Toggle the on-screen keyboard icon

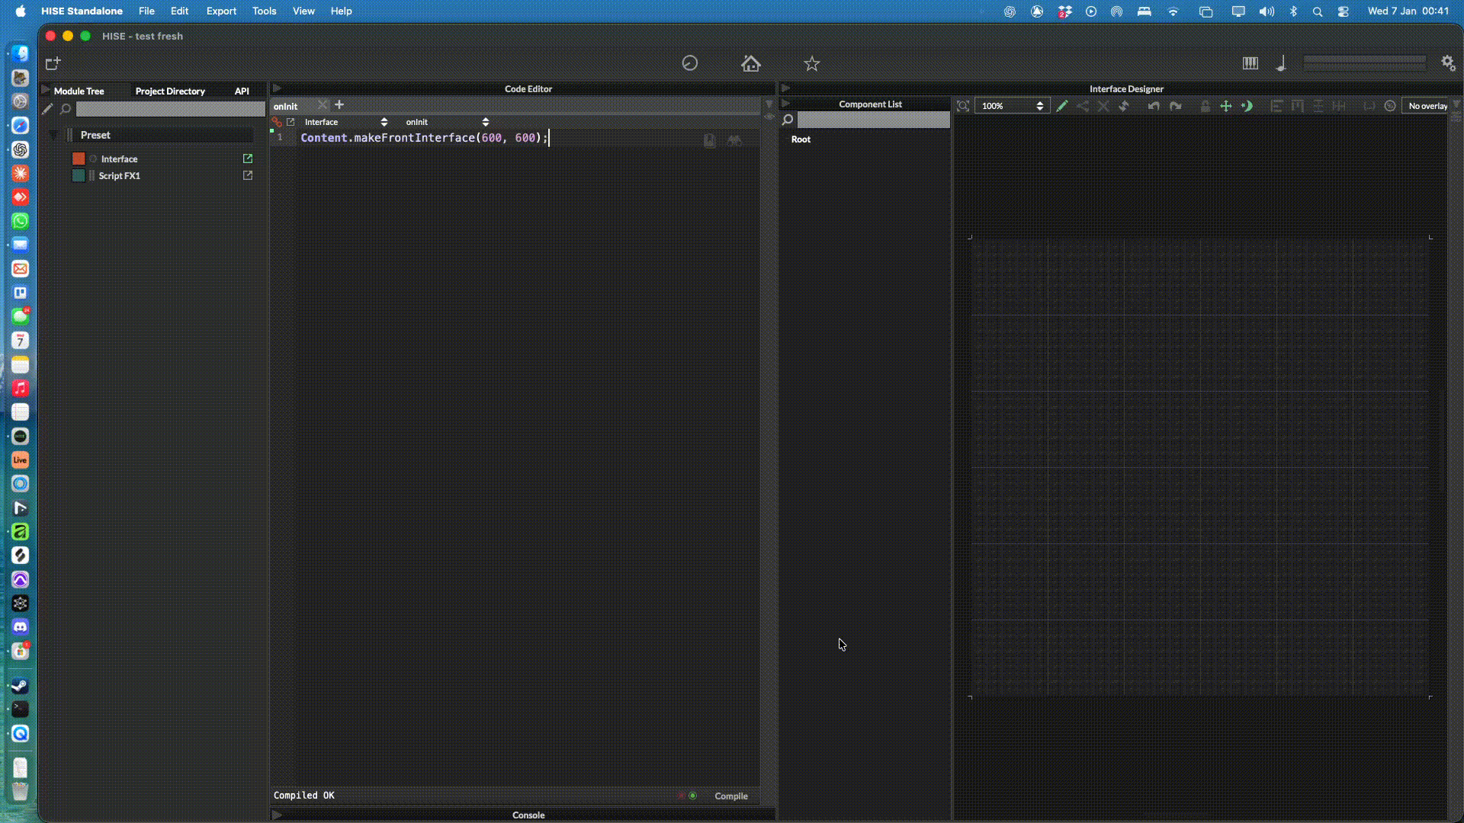click(x=1250, y=63)
